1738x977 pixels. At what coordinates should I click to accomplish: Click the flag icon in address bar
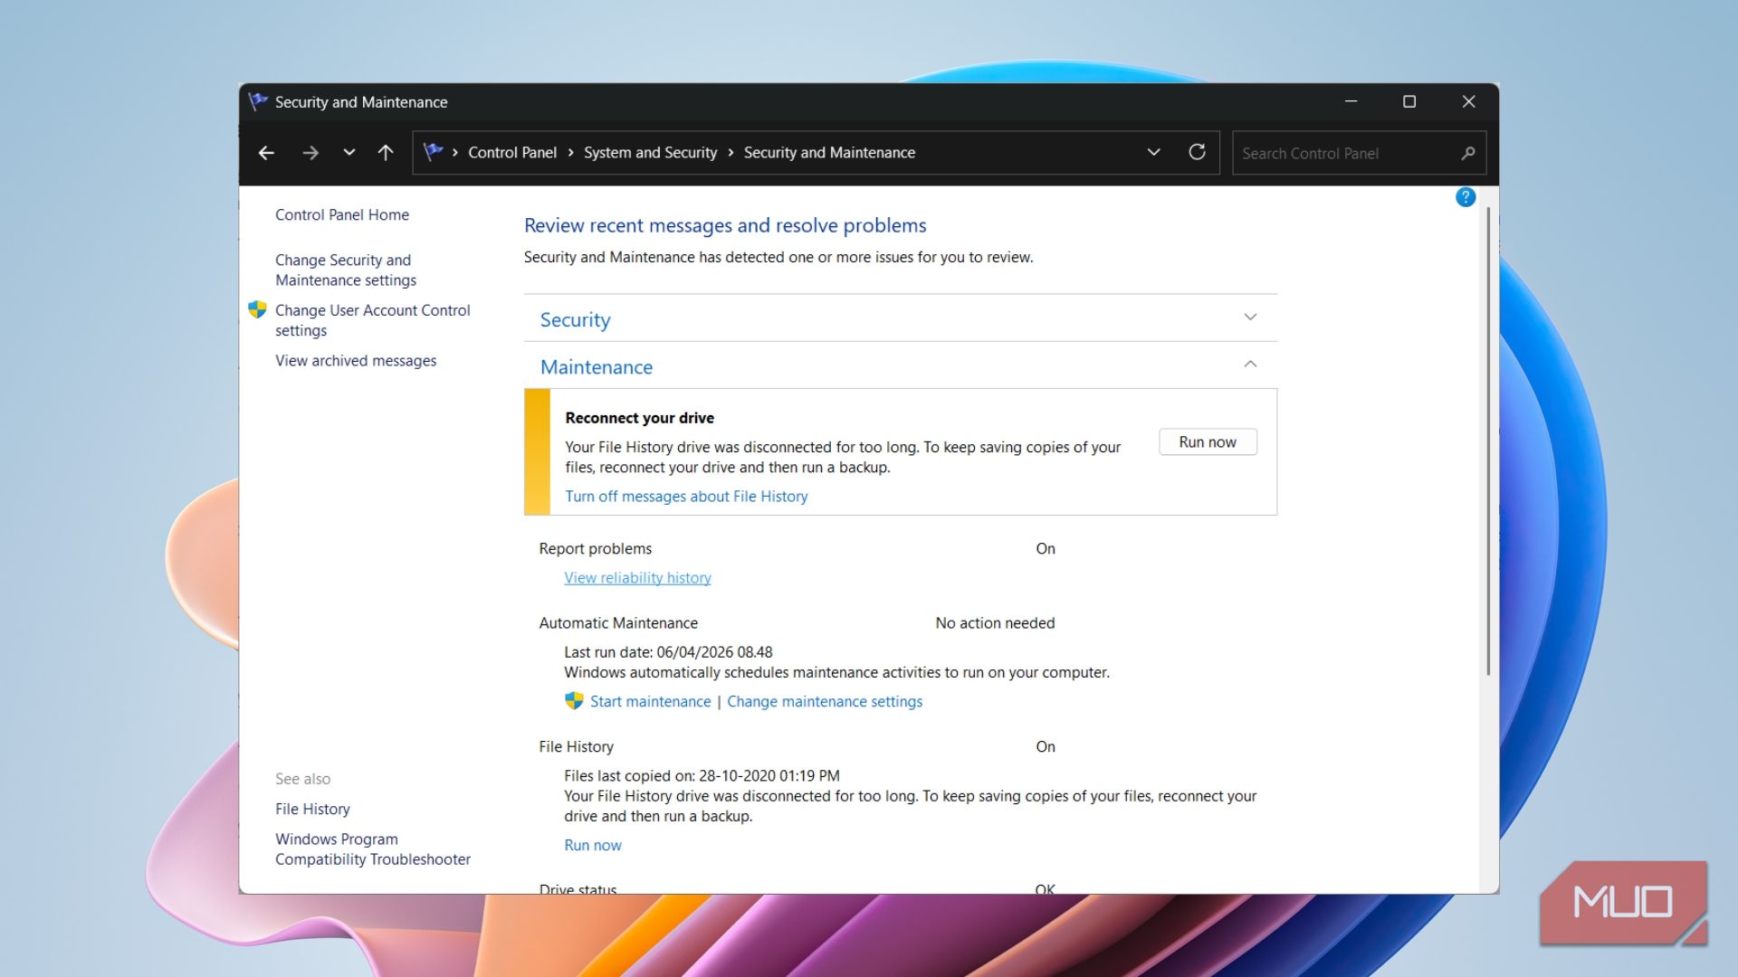pos(433,152)
